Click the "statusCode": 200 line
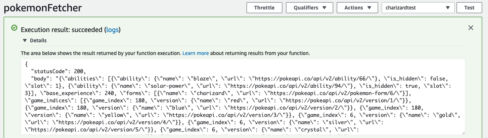 (58, 71)
